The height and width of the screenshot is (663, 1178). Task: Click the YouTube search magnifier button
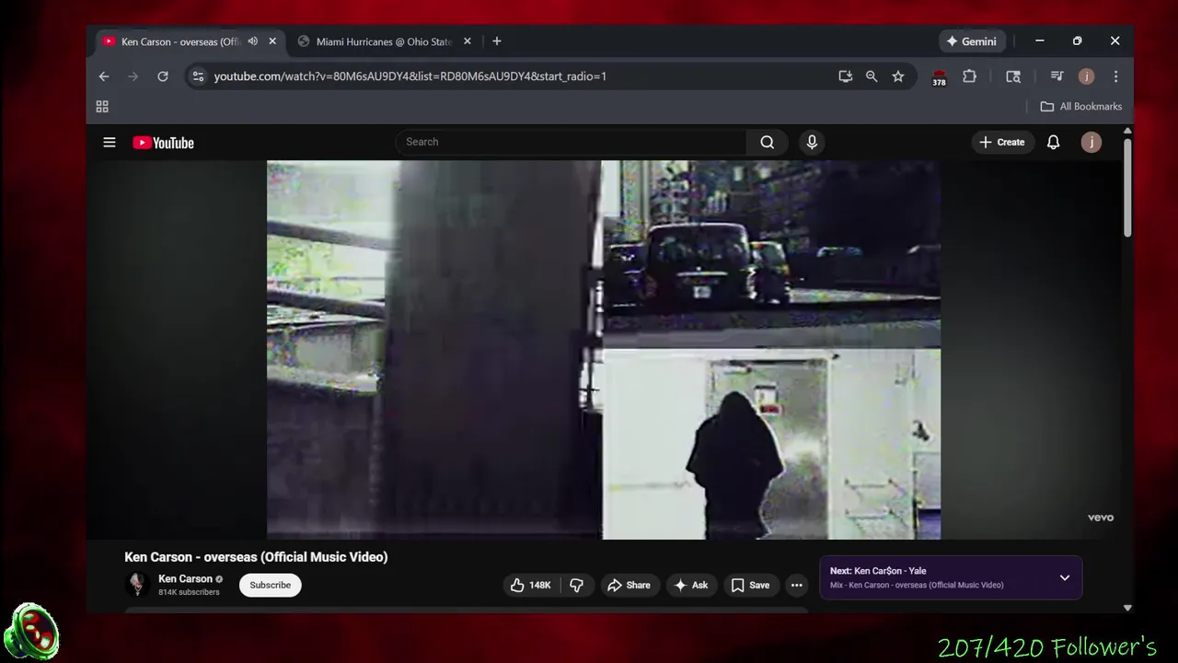click(x=768, y=142)
